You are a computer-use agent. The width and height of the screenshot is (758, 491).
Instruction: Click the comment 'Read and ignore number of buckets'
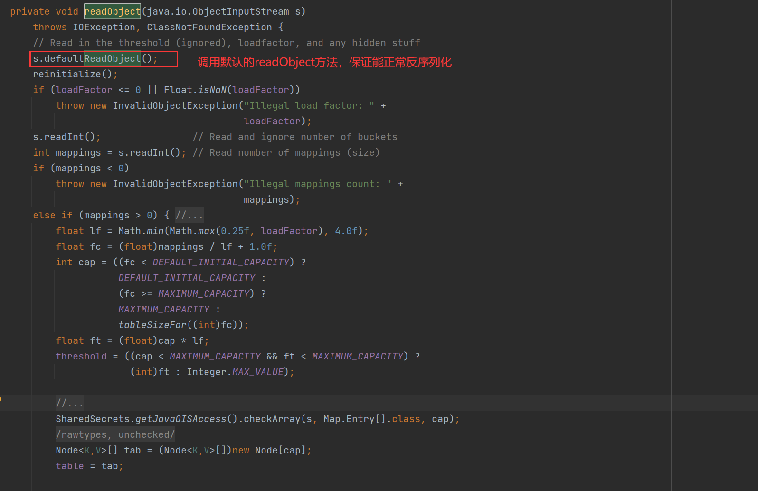coord(295,137)
